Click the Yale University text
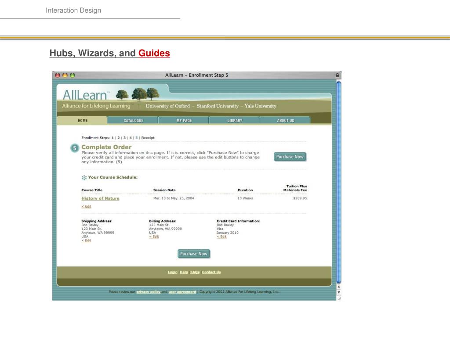This screenshot has width=450, height=337. (x=260, y=106)
